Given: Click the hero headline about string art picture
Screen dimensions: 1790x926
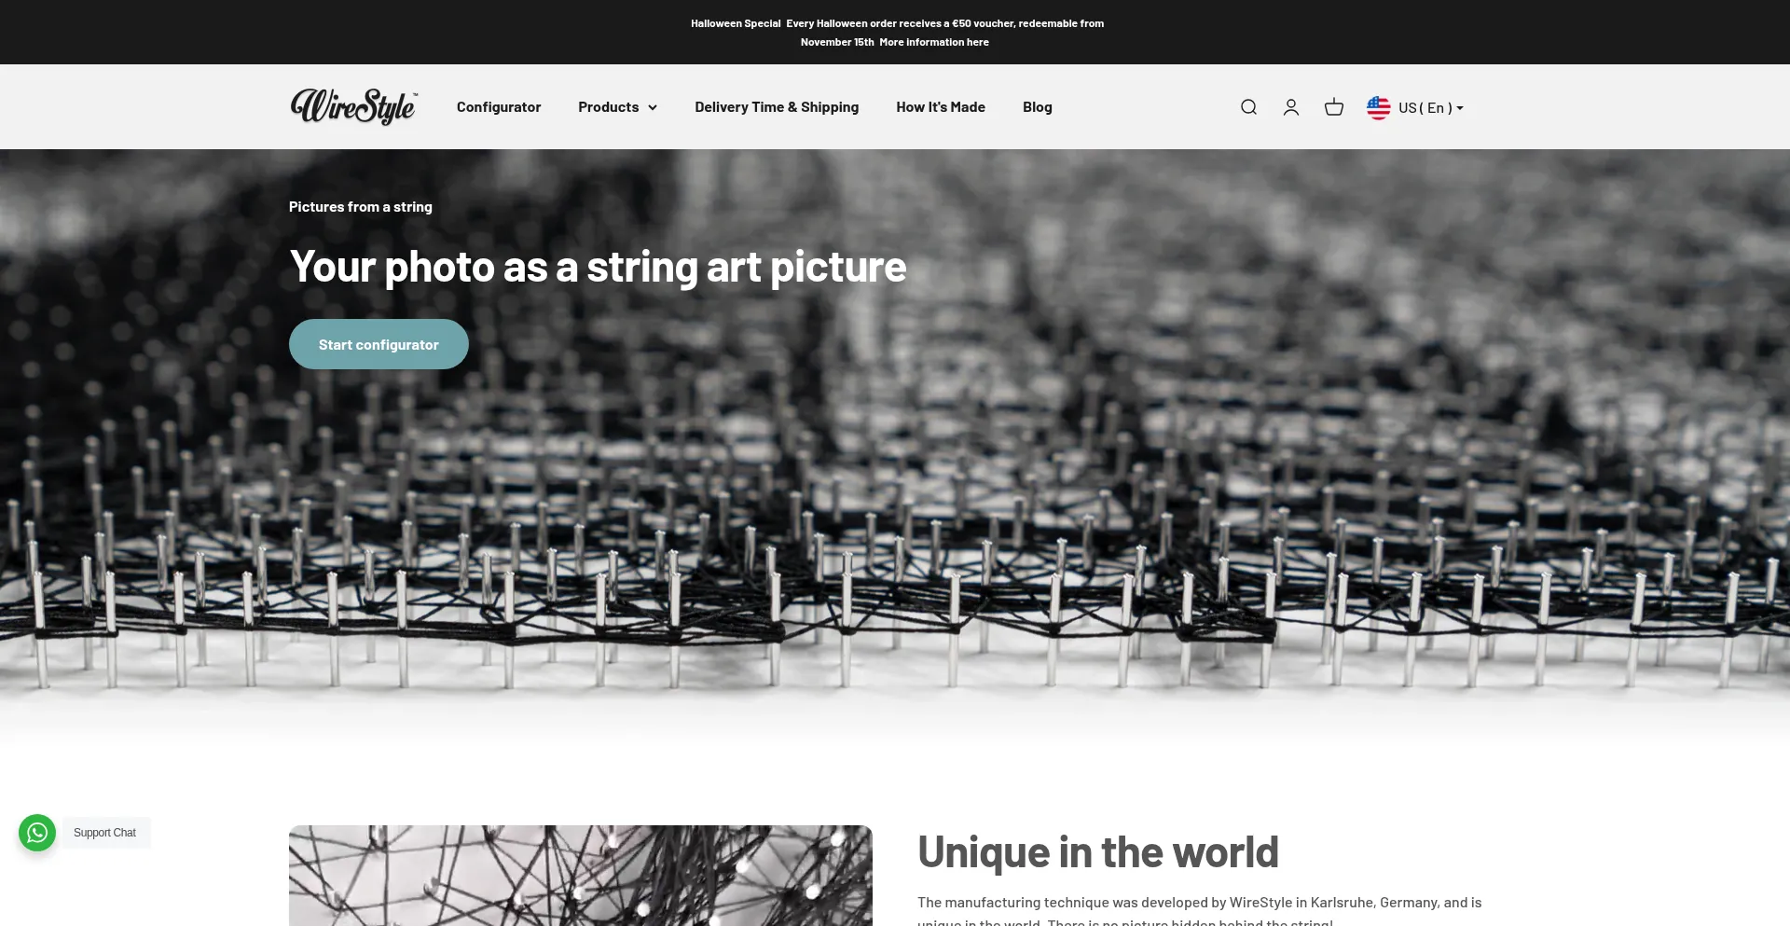Looking at the screenshot, I should (x=597, y=267).
